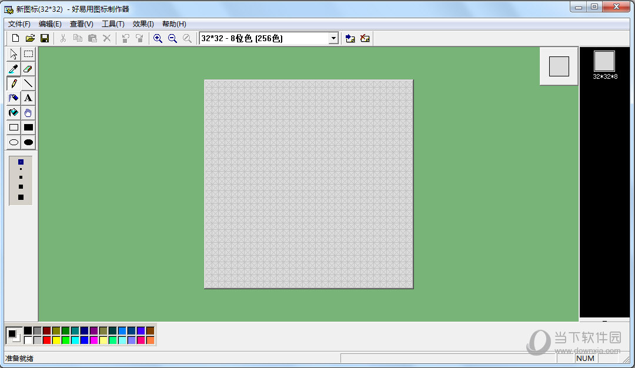Click the 准备就绪 status bar text
The width and height of the screenshot is (635, 368).
click(x=19, y=358)
